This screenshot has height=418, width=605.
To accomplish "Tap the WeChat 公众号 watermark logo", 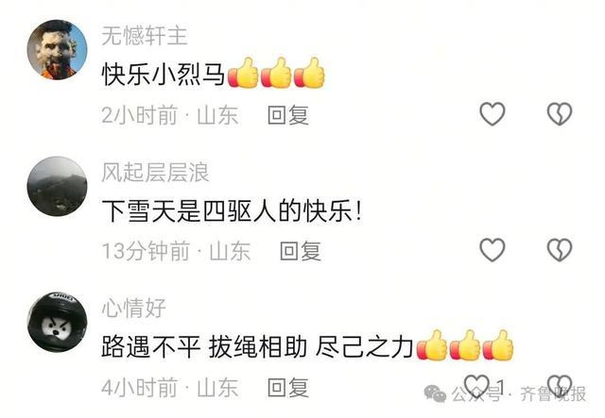I will click(435, 393).
